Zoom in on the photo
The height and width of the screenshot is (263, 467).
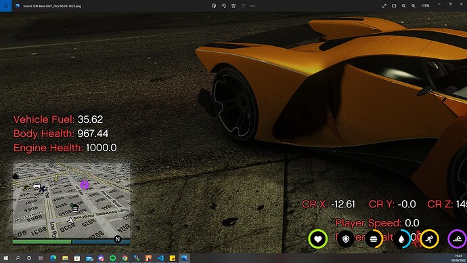(x=414, y=6)
